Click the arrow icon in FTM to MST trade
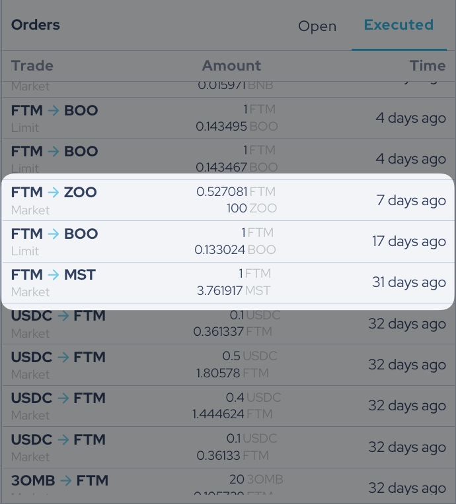Image resolution: width=456 pixels, height=504 pixels. [54, 274]
